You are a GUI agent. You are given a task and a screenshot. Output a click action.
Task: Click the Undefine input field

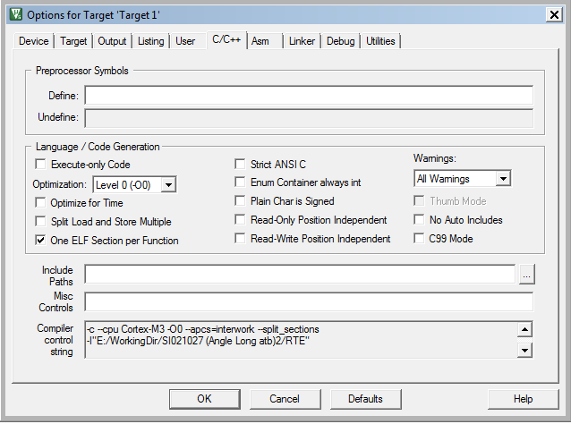click(309, 118)
